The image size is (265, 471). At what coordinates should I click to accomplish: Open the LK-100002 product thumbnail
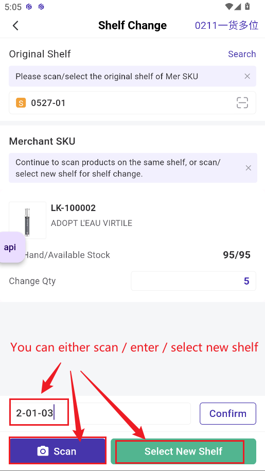[x=28, y=220]
